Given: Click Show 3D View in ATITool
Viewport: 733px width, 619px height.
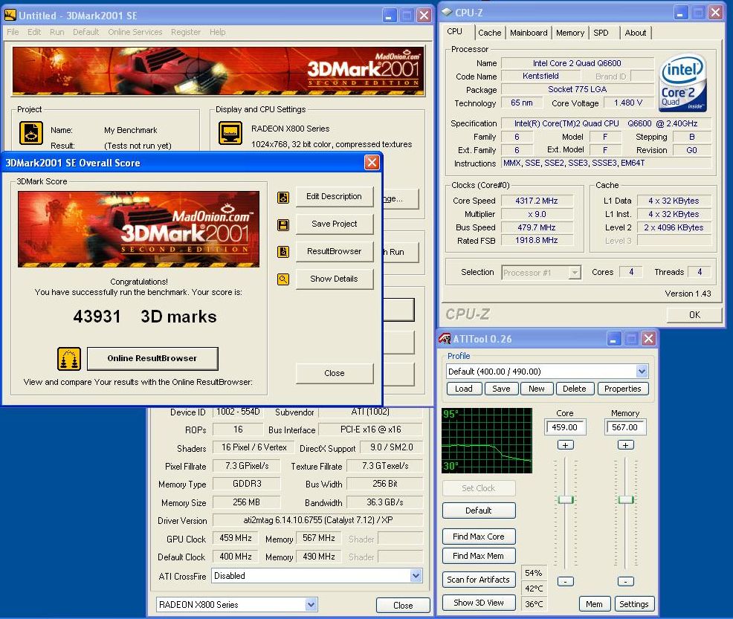Looking at the screenshot, I should 479,603.
